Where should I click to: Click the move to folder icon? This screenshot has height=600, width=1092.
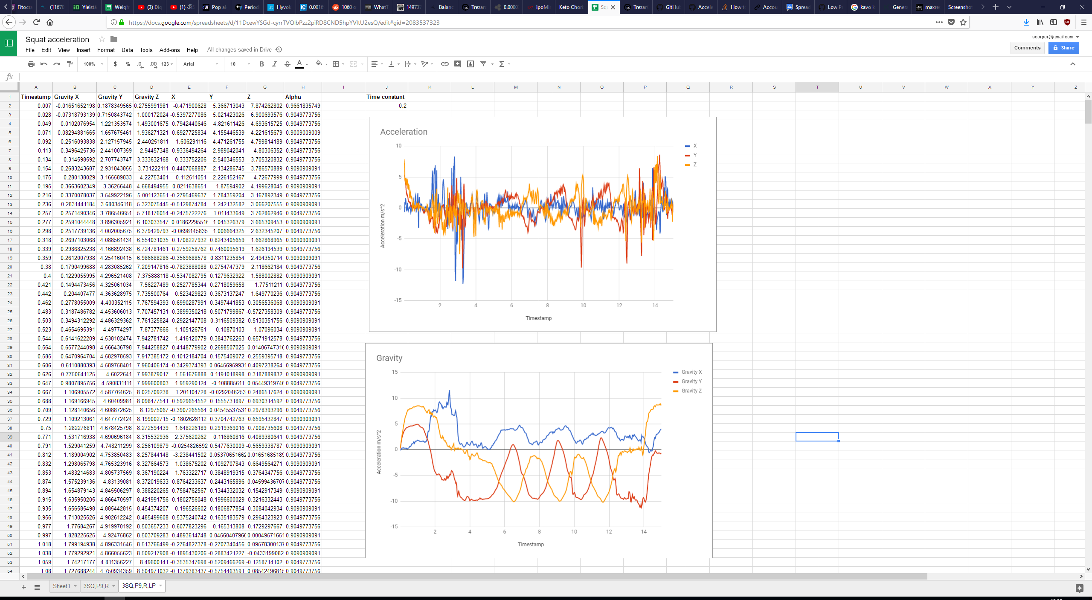tap(114, 39)
